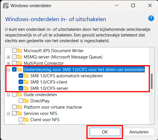Expand the MSMQ-server tree node
This screenshot has height=140, width=158.
[9, 57]
